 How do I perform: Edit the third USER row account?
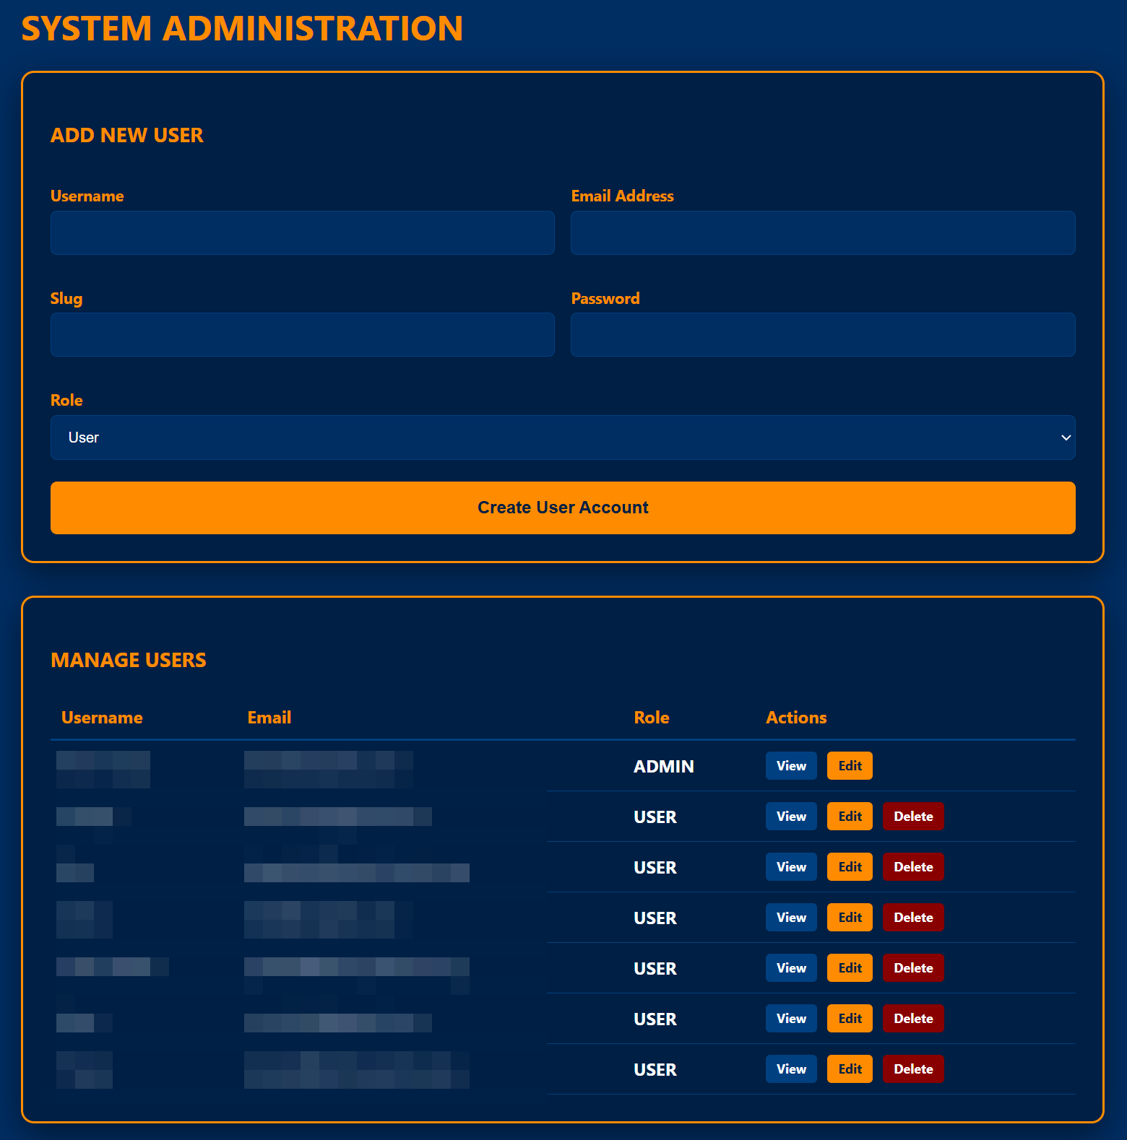(x=849, y=918)
